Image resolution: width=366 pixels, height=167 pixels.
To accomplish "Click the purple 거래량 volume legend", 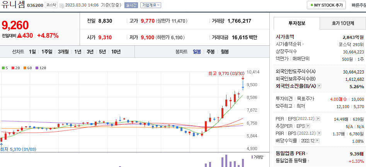I will click(x=257, y=157).
